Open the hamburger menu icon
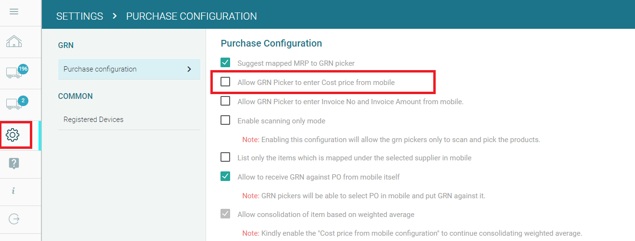 [x=14, y=12]
